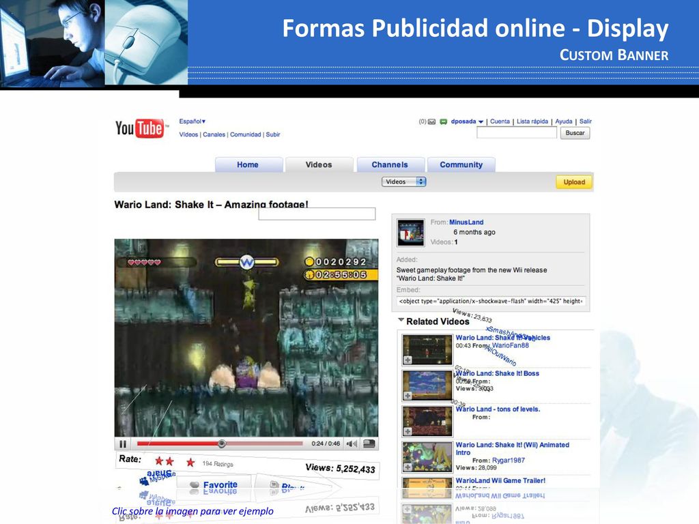The height and width of the screenshot is (524, 699).
Task: Open Shake It! Boss video thumbnail
Action: coord(427,386)
